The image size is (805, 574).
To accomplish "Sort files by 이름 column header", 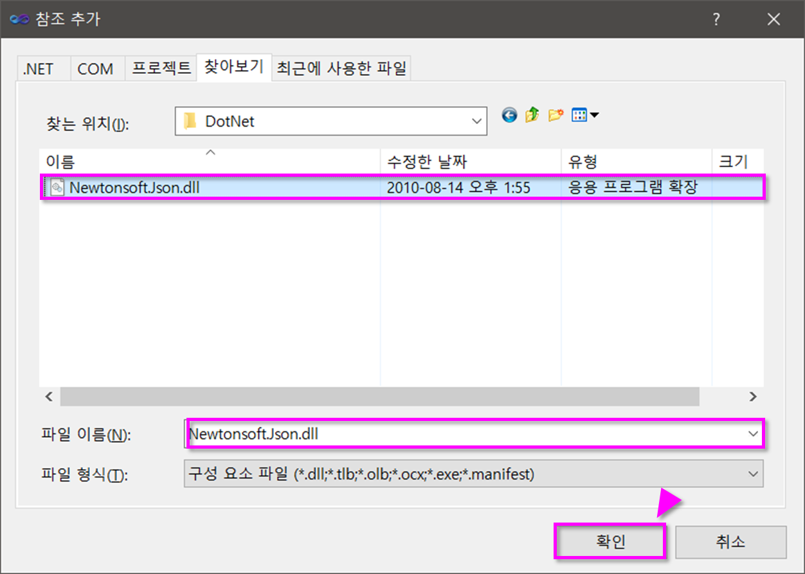I will pos(210,161).
